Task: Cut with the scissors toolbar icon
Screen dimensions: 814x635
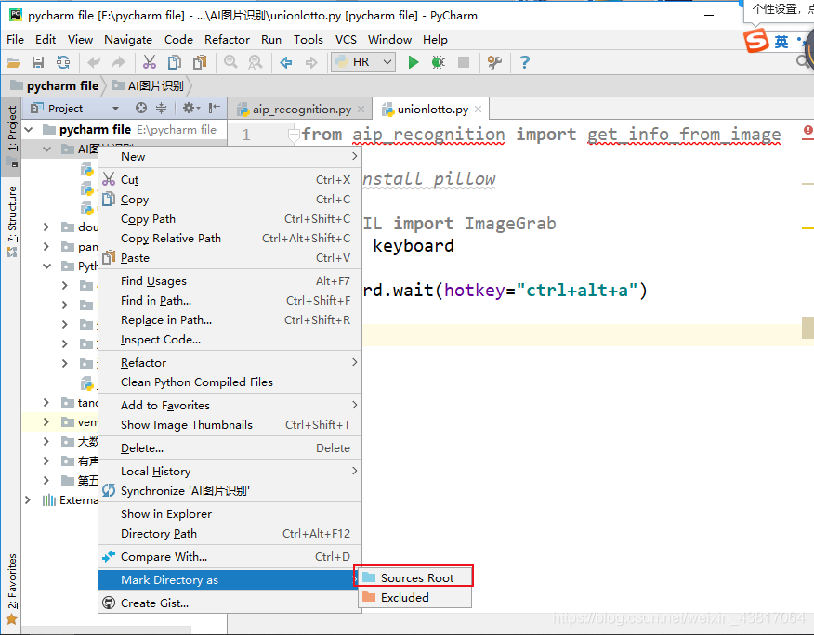Action: [x=151, y=62]
